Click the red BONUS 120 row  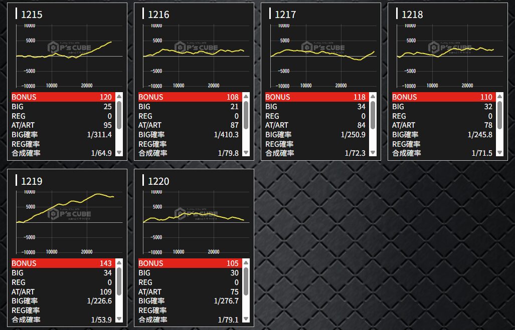63,97
